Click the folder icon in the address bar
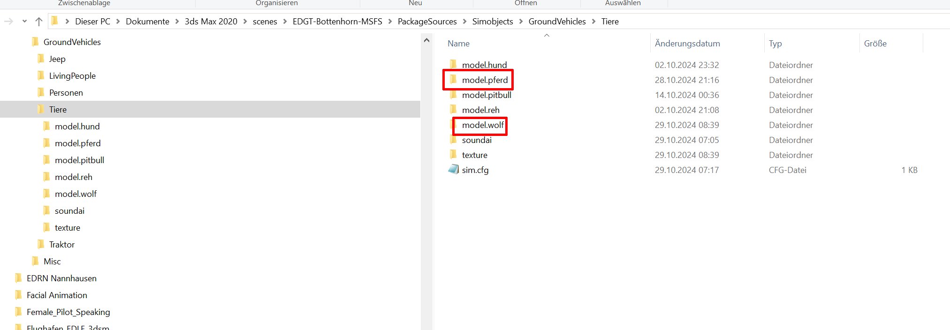Viewport: 950px width, 330px height. 55,21
